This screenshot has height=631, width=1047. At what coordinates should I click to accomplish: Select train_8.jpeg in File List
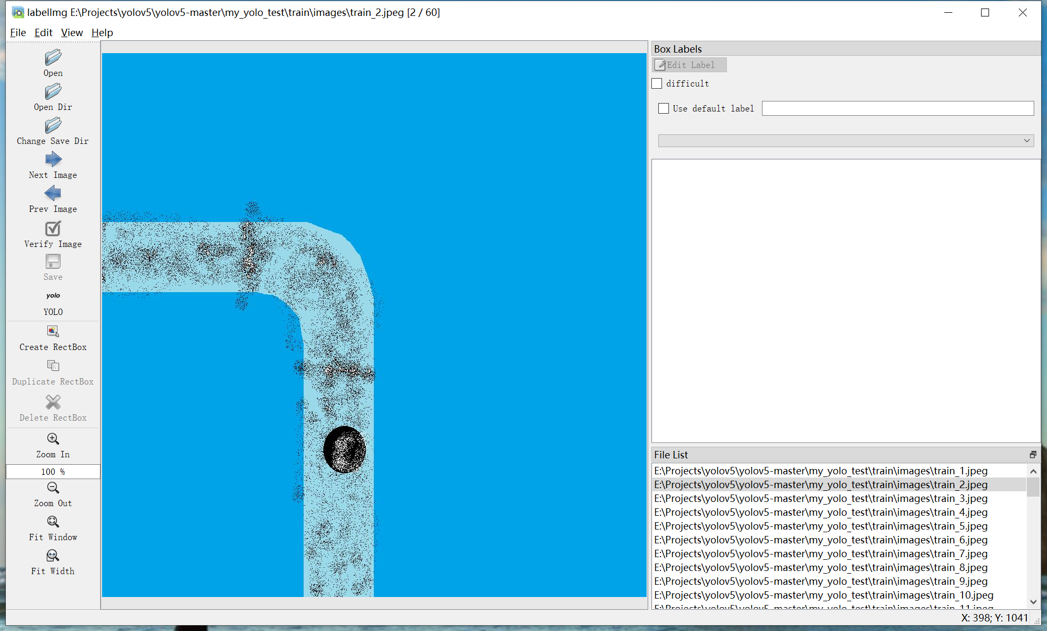point(839,567)
